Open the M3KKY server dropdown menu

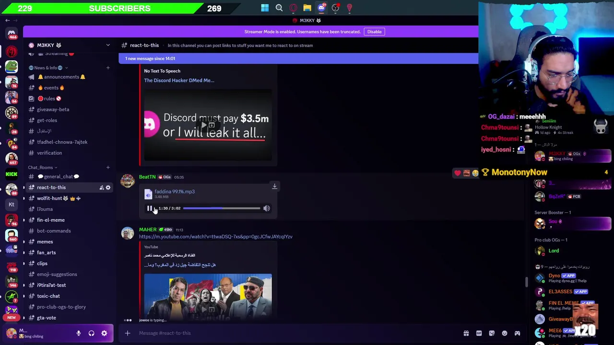108,45
